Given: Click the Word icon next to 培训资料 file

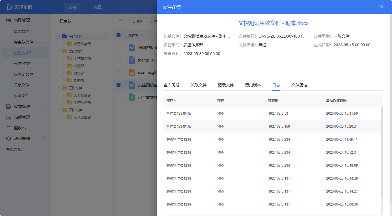Looking at the screenshot, I should 132,48.
